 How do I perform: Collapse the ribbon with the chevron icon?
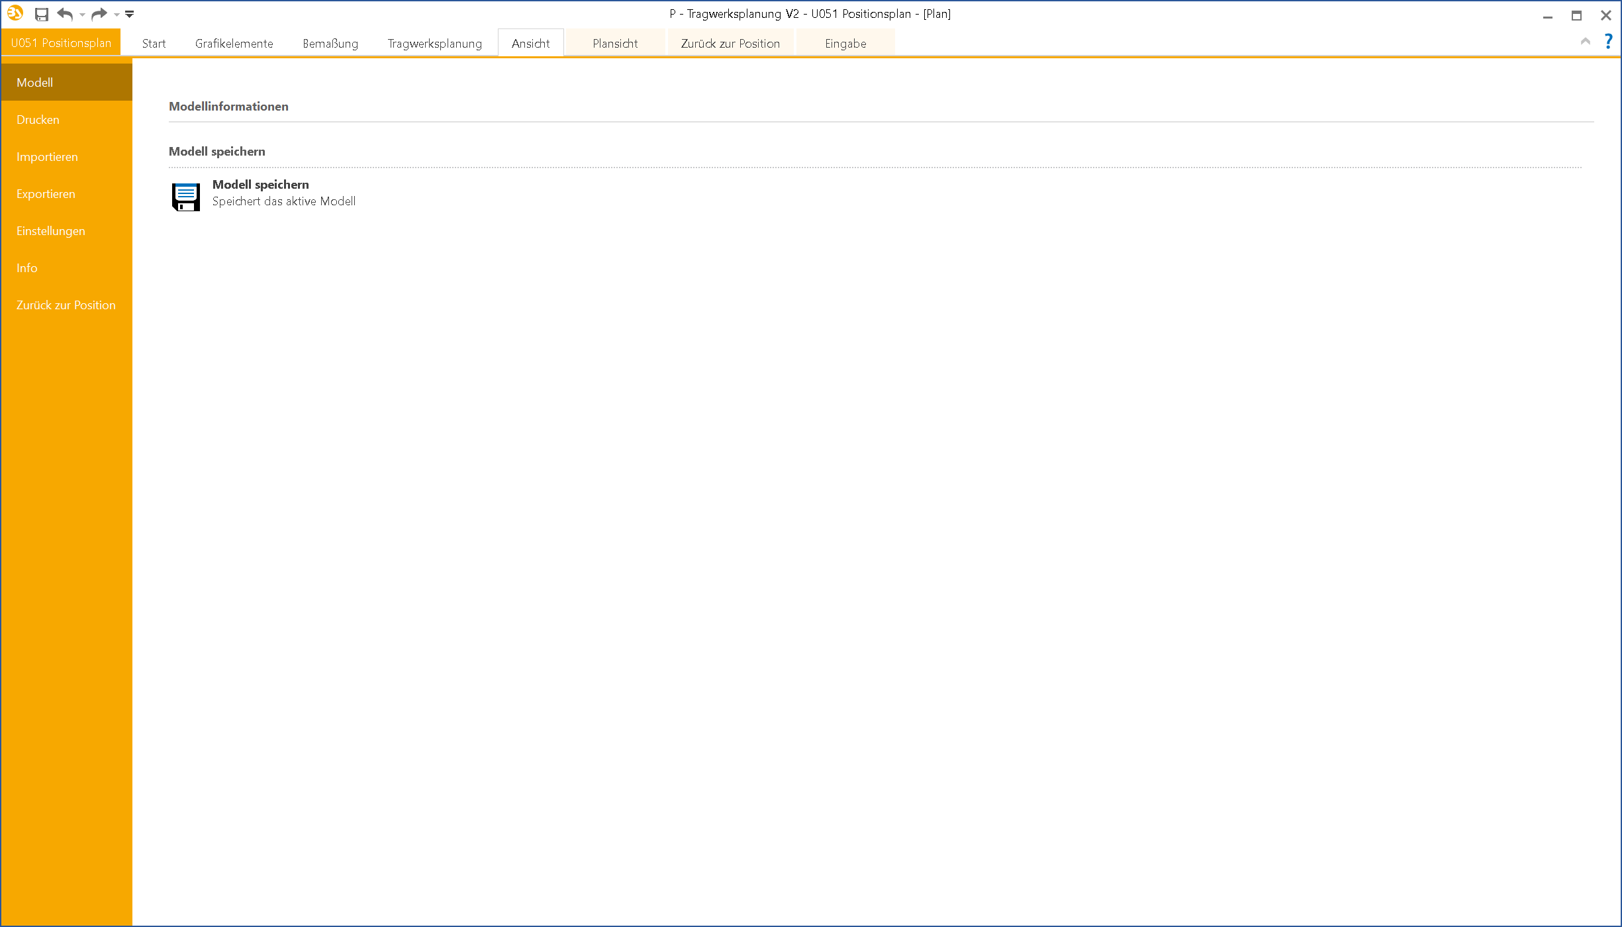1586,42
